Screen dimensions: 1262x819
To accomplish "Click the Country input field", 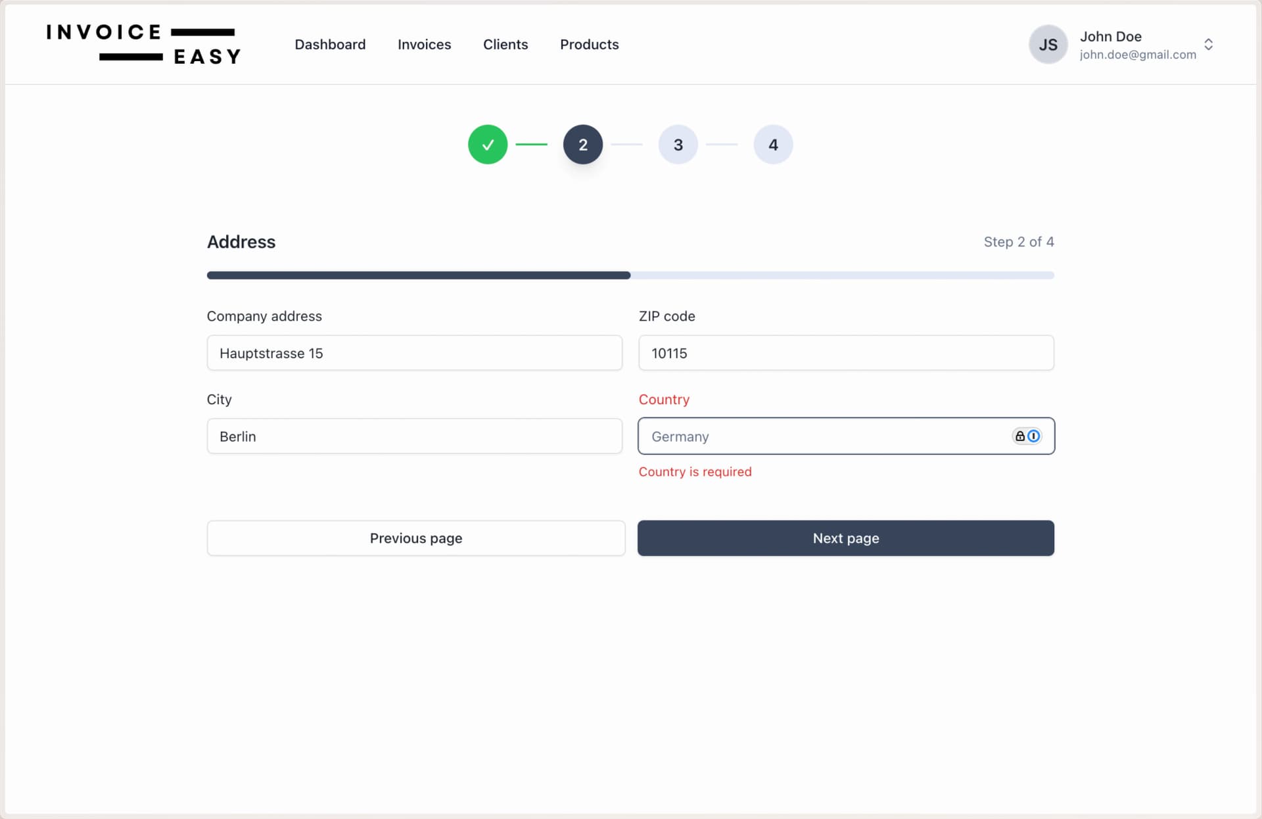I will pyautogui.click(x=822, y=436).
